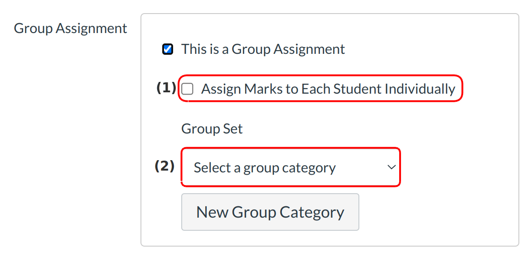
Task: Enable 'Assign Marks to Each Student Individually'
Action: 187,89
